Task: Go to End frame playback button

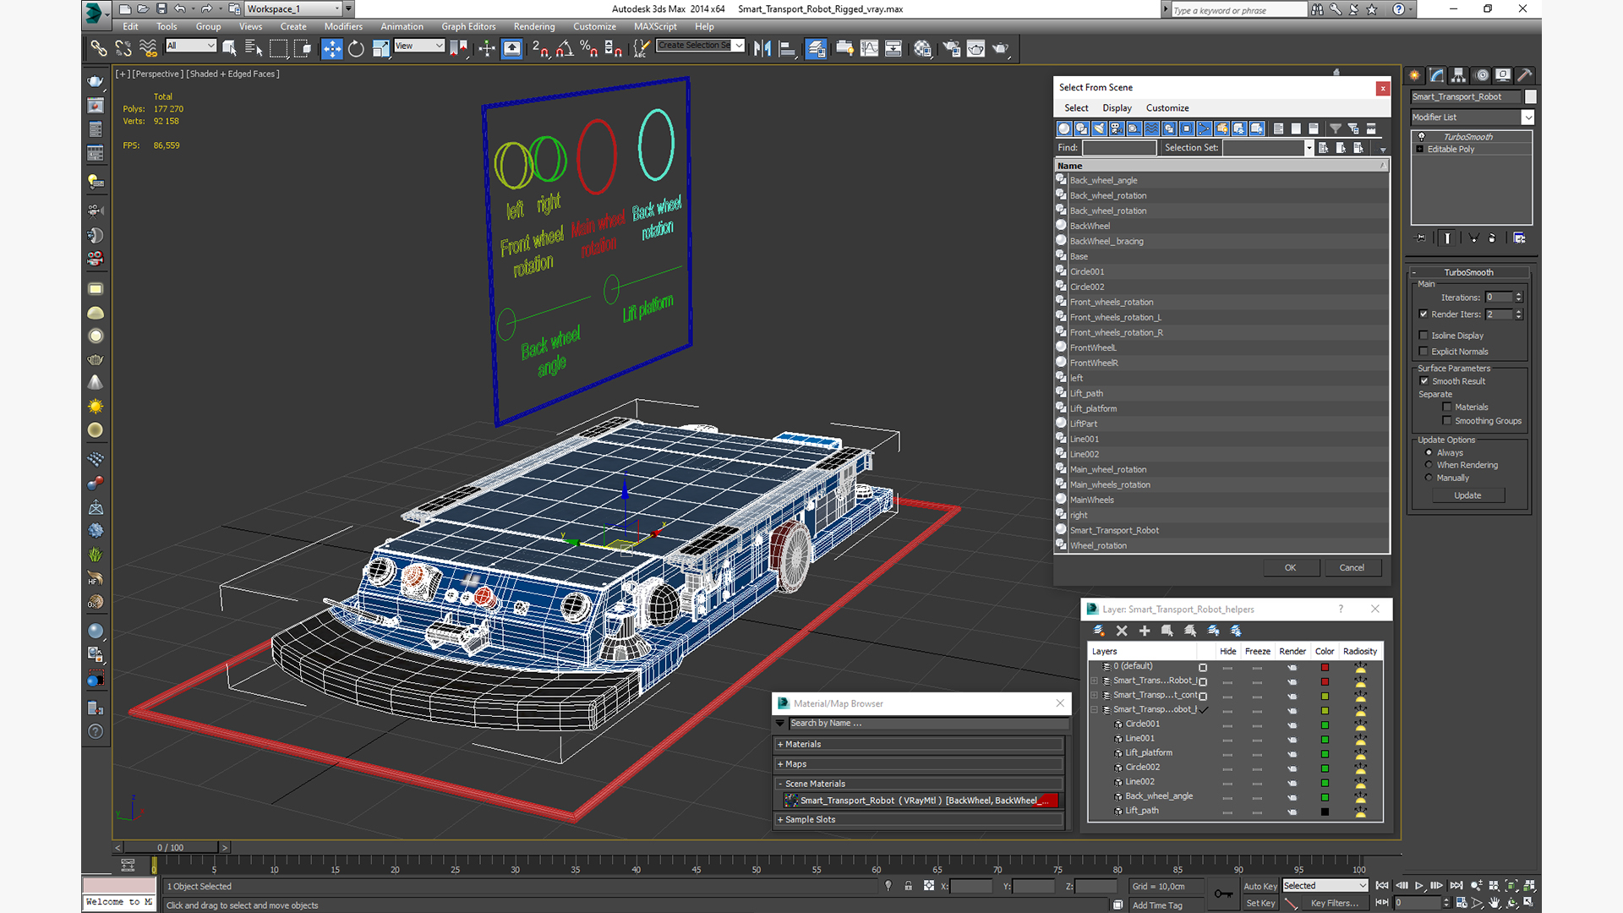Action: click(x=1456, y=886)
